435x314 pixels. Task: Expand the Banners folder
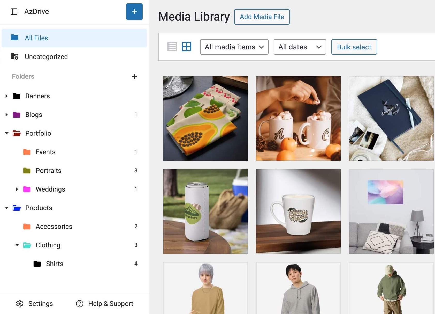[7, 96]
